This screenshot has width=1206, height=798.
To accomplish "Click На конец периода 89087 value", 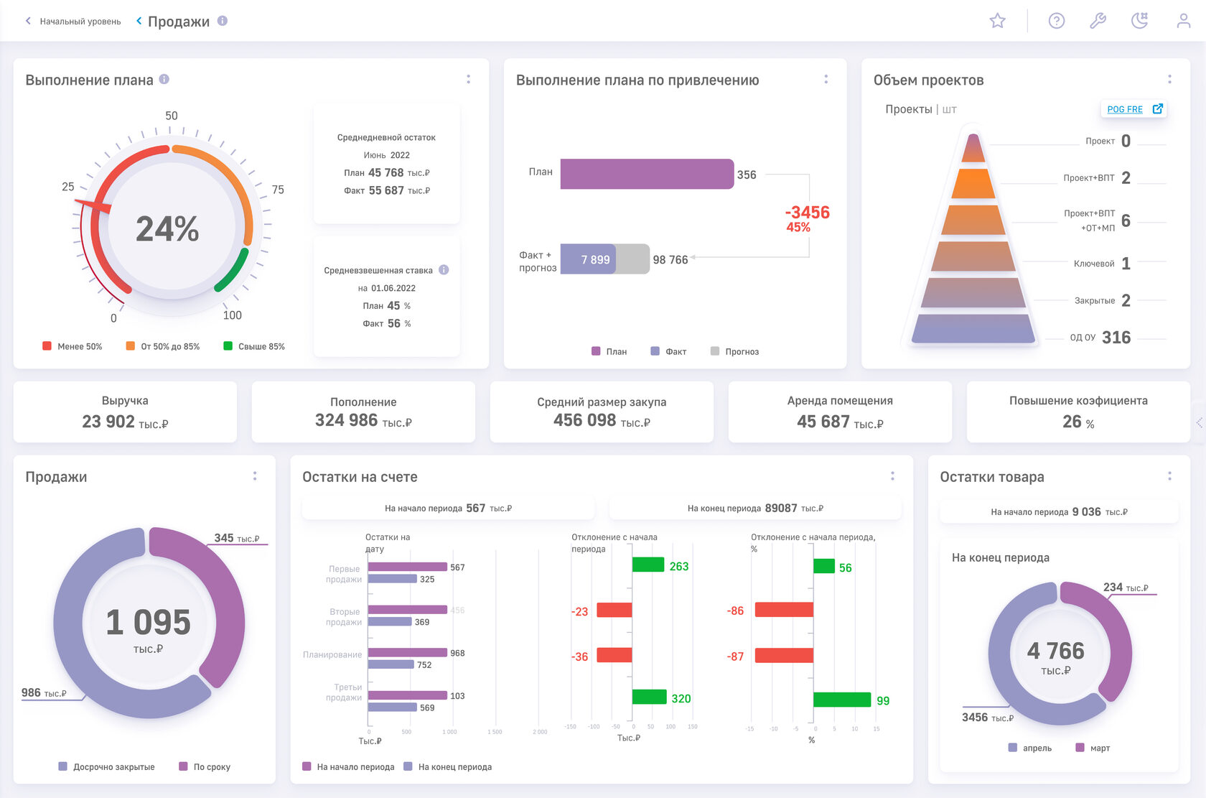I will pos(781,508).
